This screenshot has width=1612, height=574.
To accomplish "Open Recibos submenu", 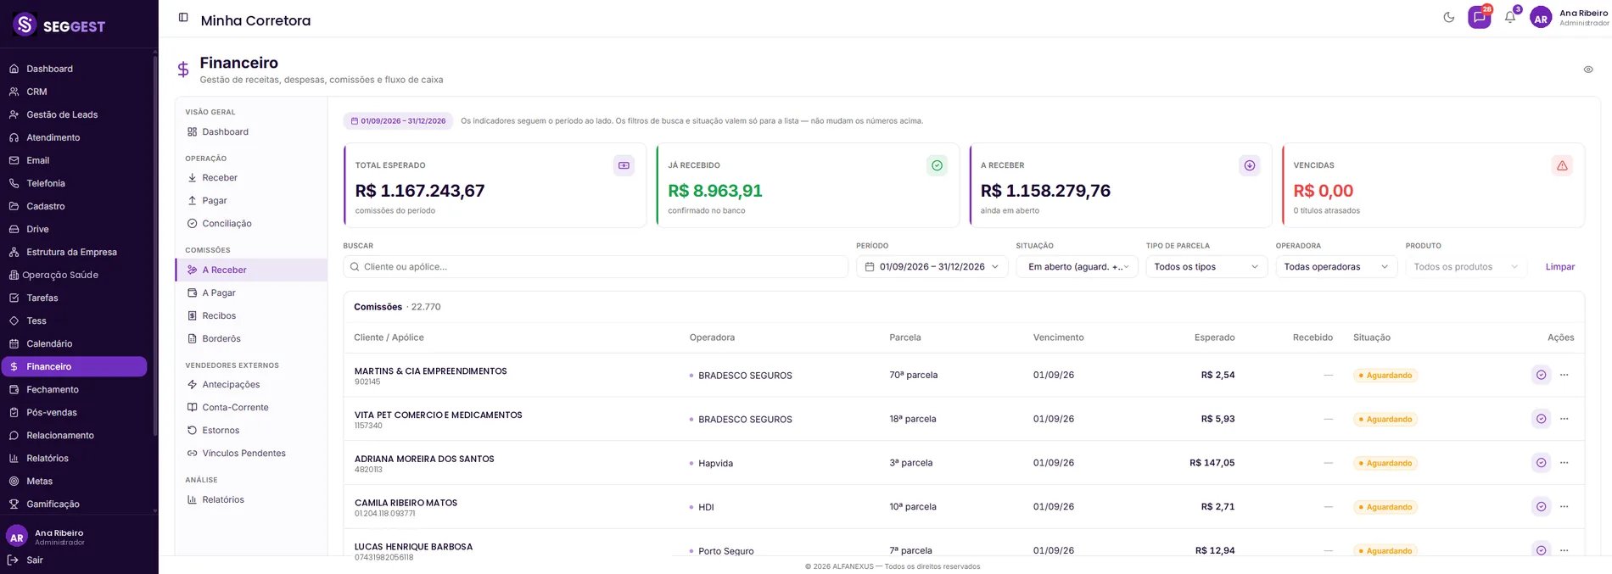I will [x=251, y=315].
